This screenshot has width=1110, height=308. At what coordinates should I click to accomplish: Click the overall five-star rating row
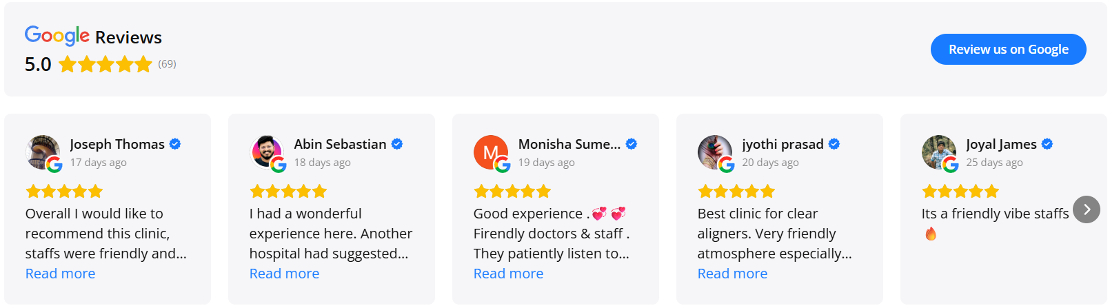tap(105, 65)
